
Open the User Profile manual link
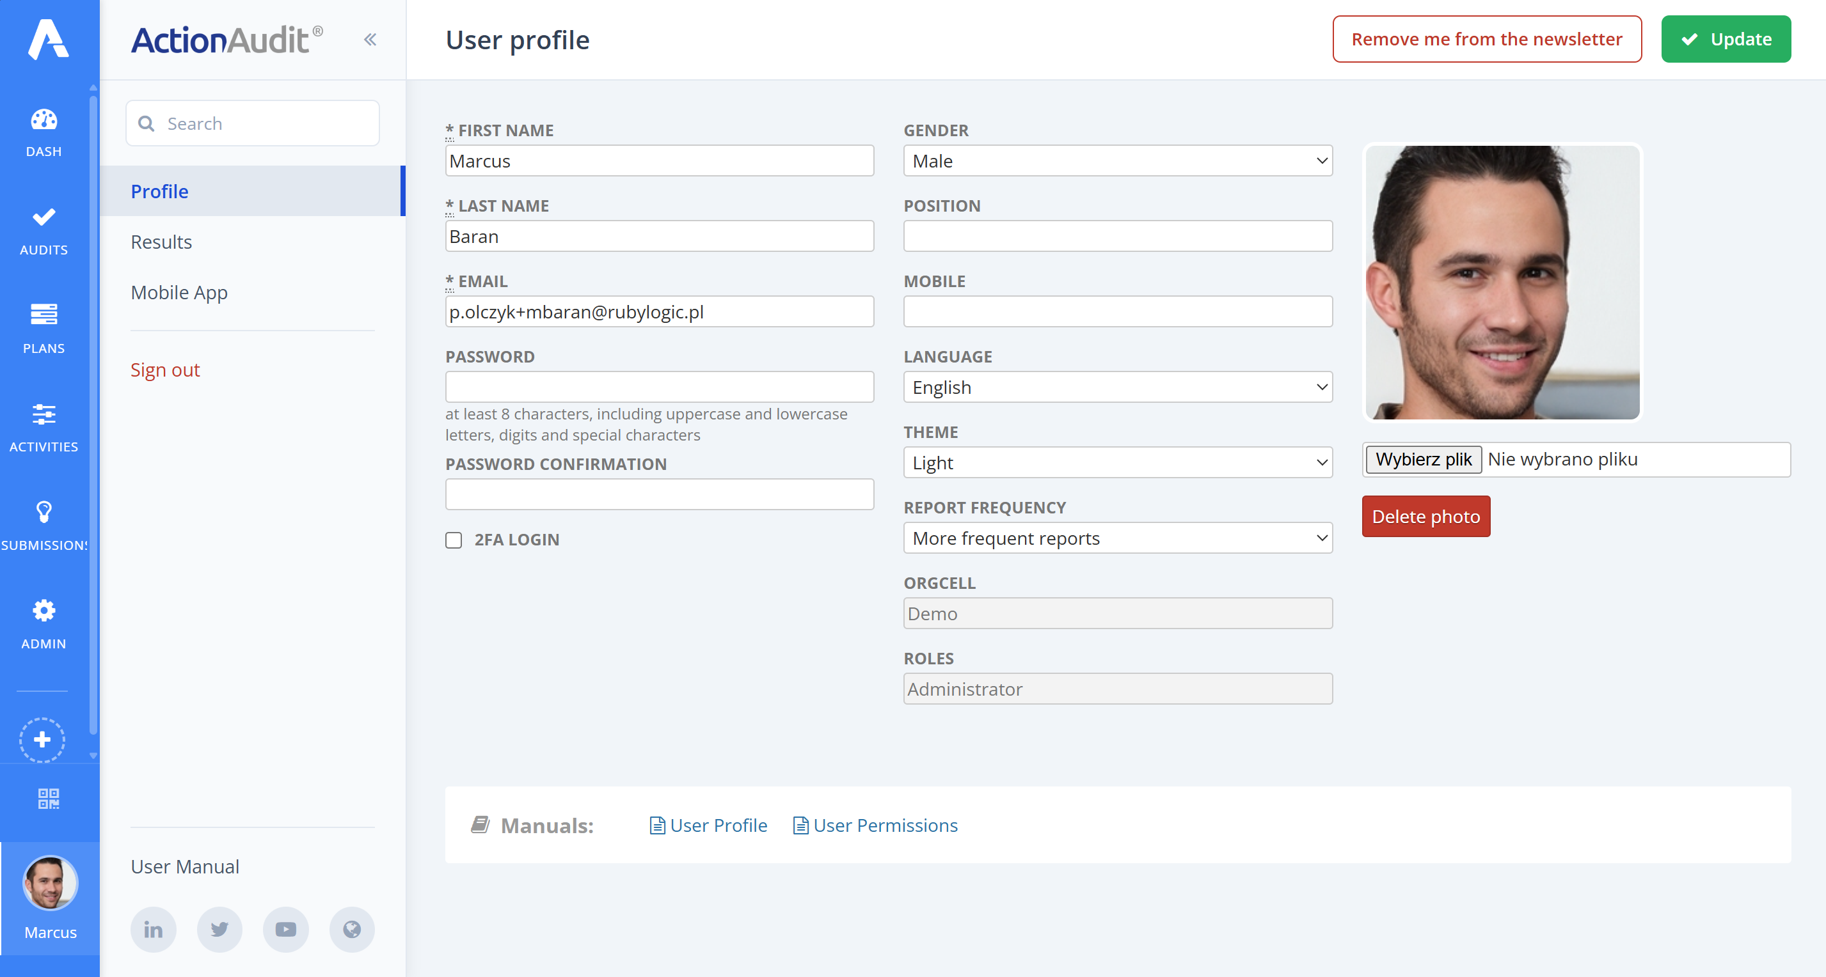click(x=708, y=825)
